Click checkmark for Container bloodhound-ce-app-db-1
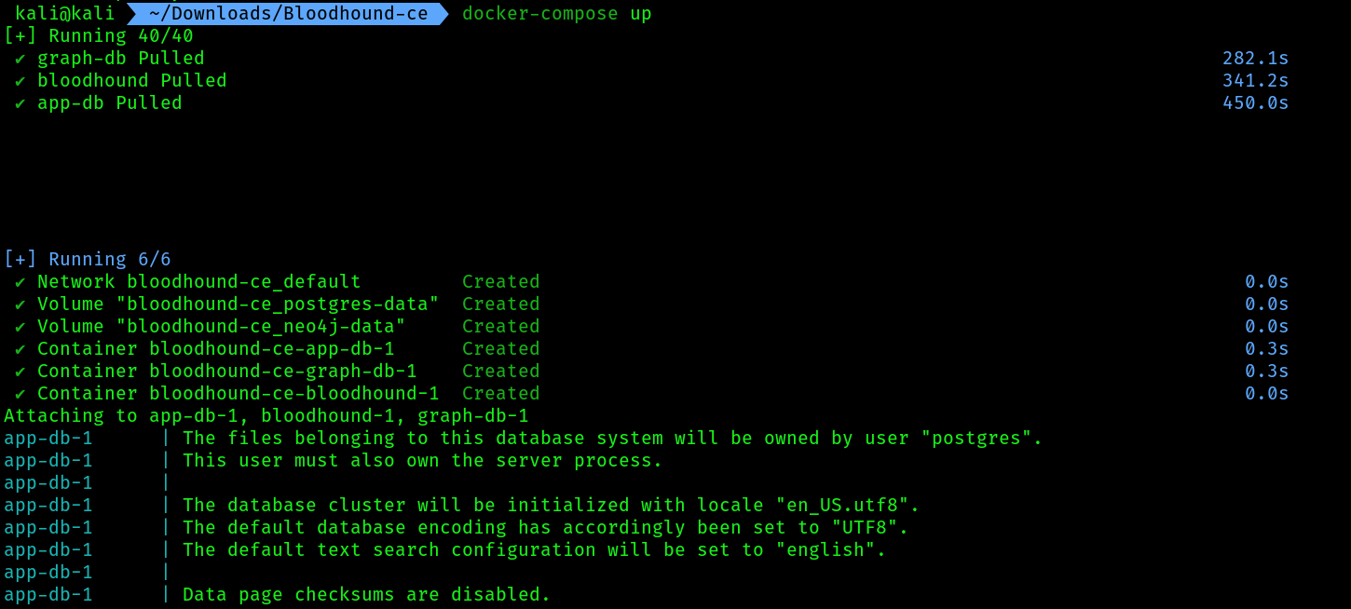The height and width of the screenshot is (609, 1351). click(x=20, y=349)
